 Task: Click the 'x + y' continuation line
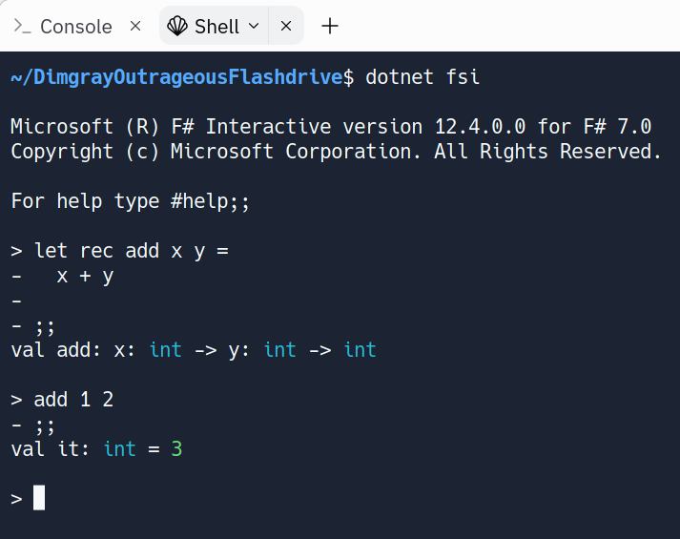coord(85,276)
